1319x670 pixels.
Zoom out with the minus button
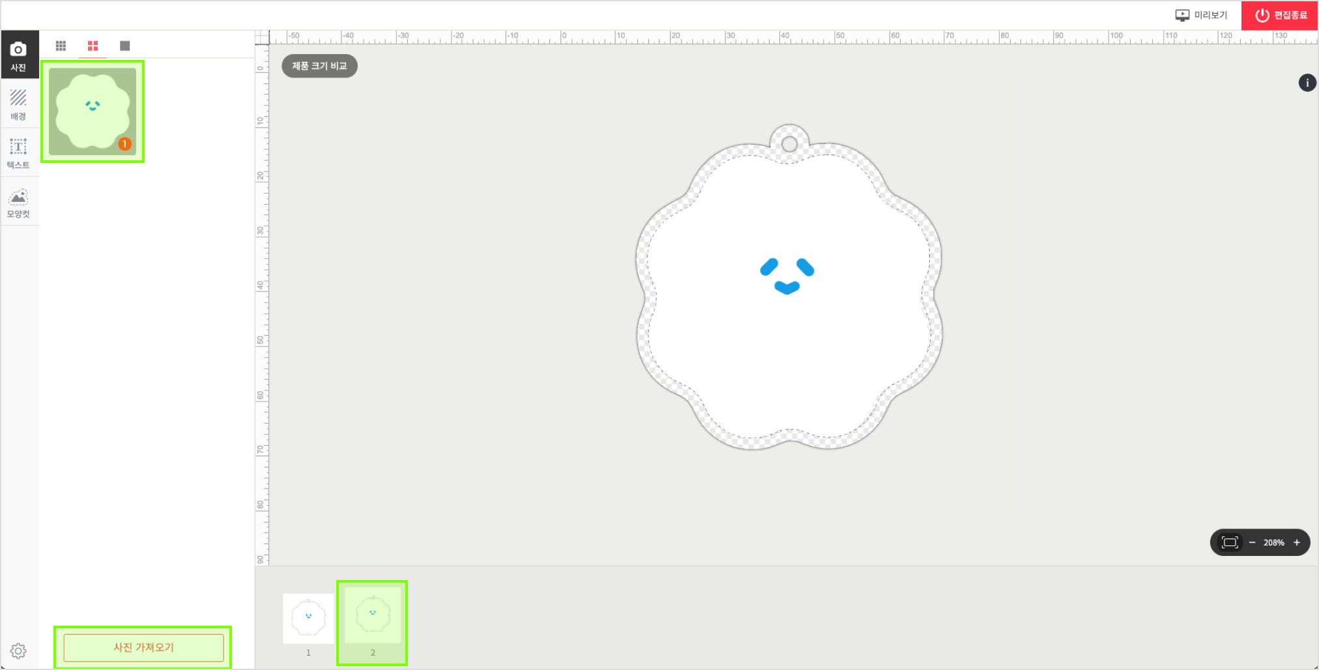[1252, 542]
